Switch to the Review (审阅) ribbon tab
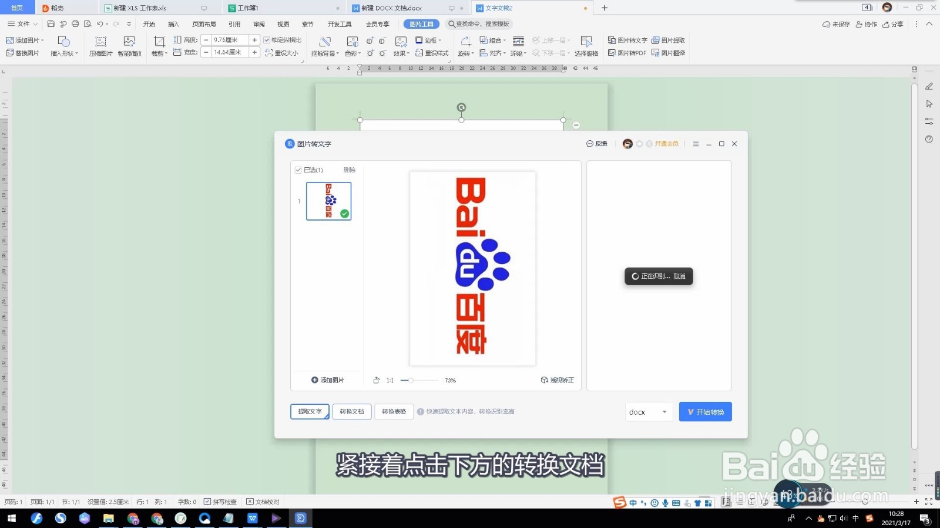 pyautogui.click(x=259, y=24)
